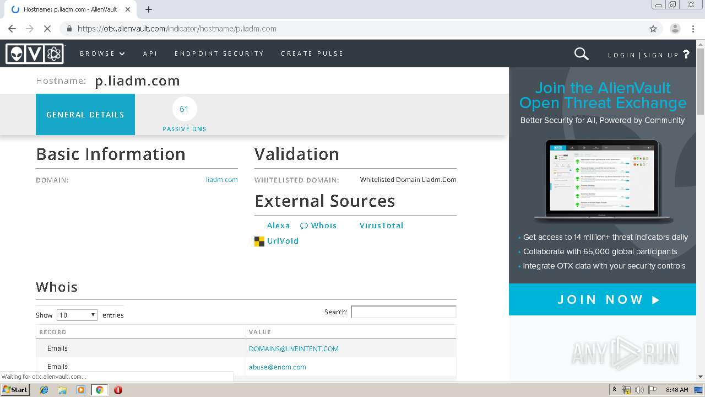The width and height of the screenshot is (705, 397).
Task: Click the 'p.liadm.com' hostname heading
Action: coord(138,81)
